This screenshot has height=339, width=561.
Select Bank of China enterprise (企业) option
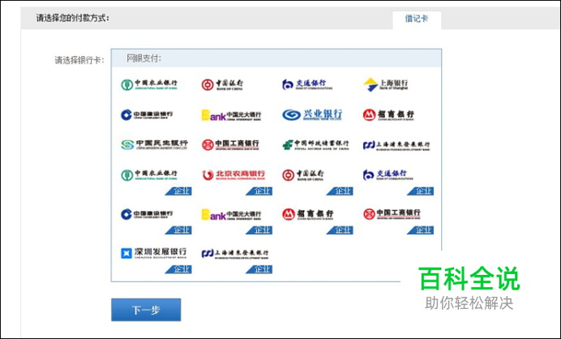click(x=318, y=182)
